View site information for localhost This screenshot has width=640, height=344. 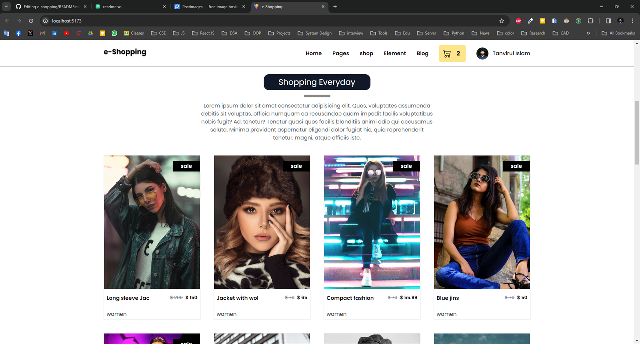[x=45, y=21]
